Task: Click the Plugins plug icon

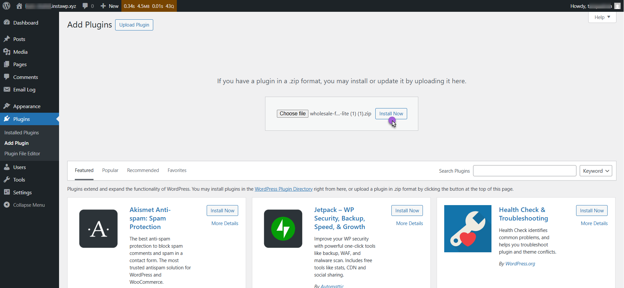Action: tap(7, 119)
